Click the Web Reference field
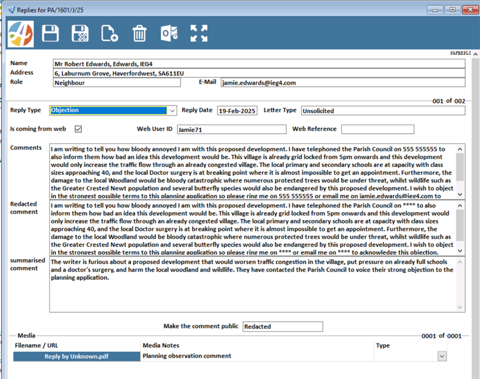 tap(377, 130)
